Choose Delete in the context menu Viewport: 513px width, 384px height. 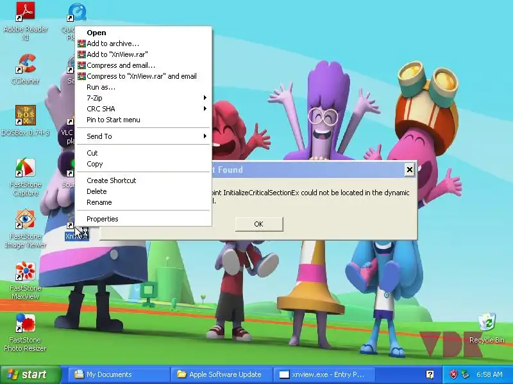click(x=143, y=191)
